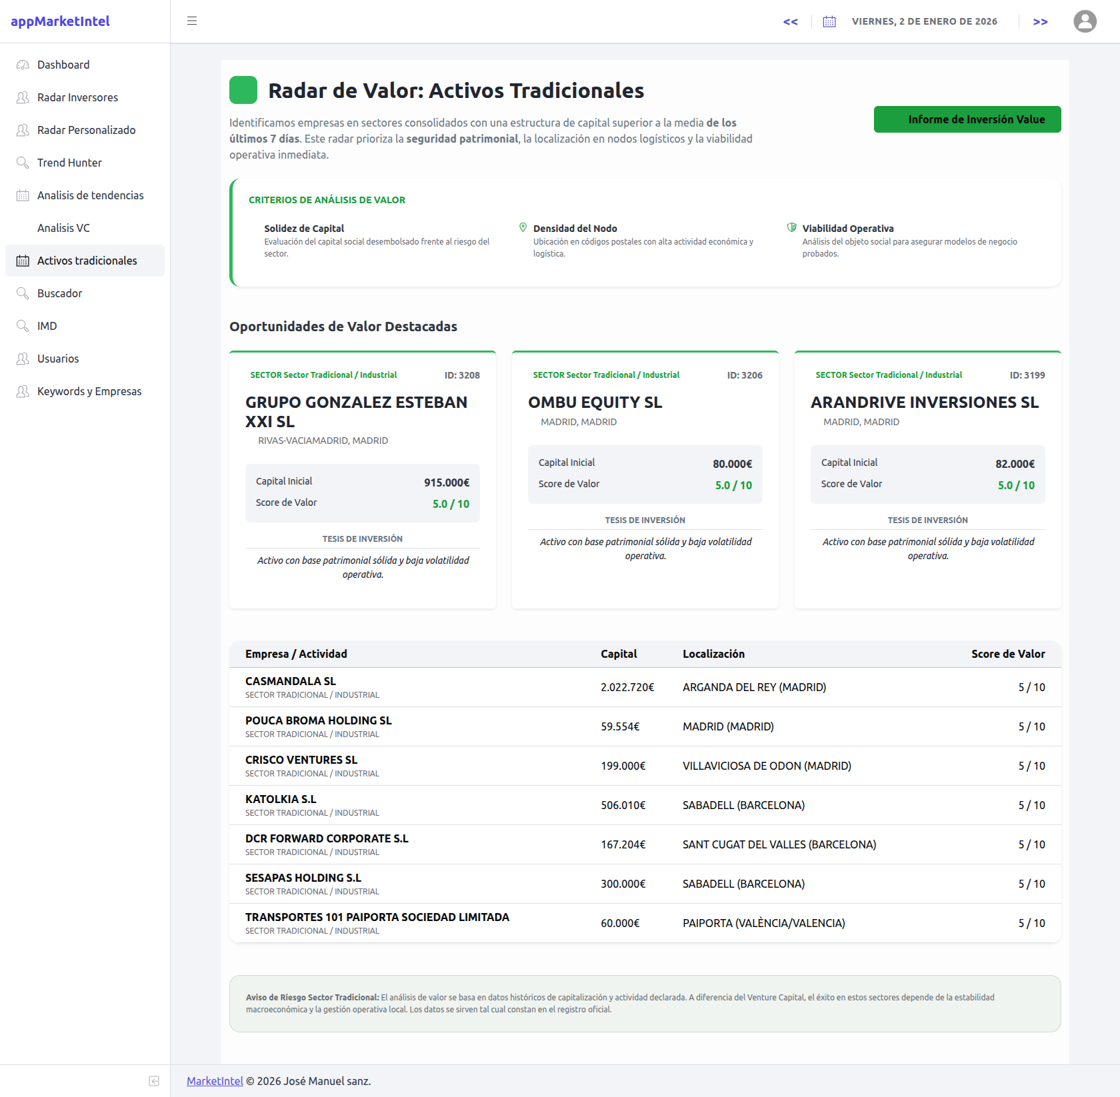1120x1097 pixels.
Task: Open the Dashboard section via its icon
Action: coord(23,65)
